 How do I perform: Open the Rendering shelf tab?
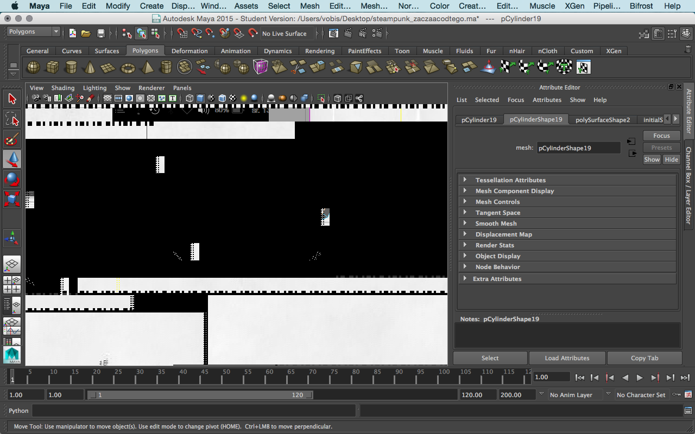320,51
